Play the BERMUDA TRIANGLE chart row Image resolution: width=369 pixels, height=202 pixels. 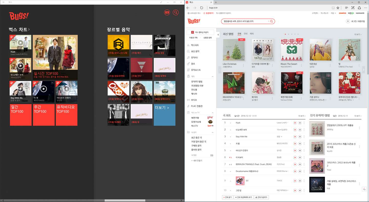coord(295,164)
